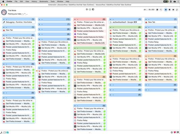Toggle the dark/light theme contrast icon
Image resolution: width=180 pixels, height=134 pixels.
93,9
